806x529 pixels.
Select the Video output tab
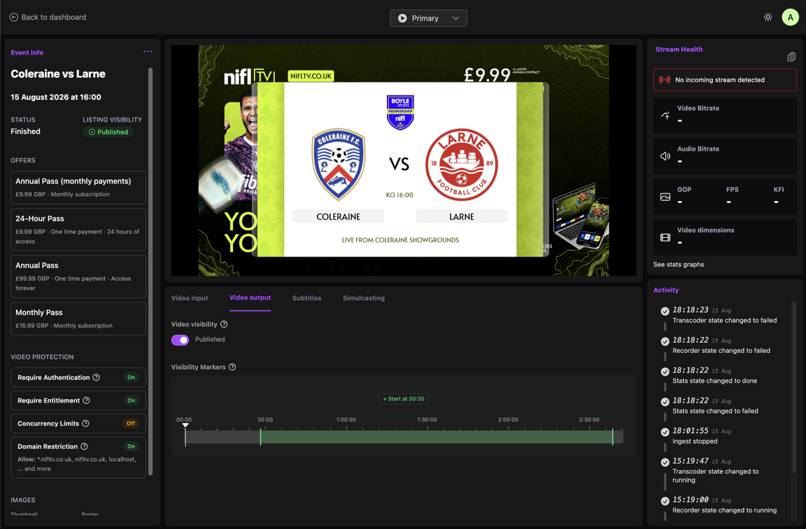(250, 298)
